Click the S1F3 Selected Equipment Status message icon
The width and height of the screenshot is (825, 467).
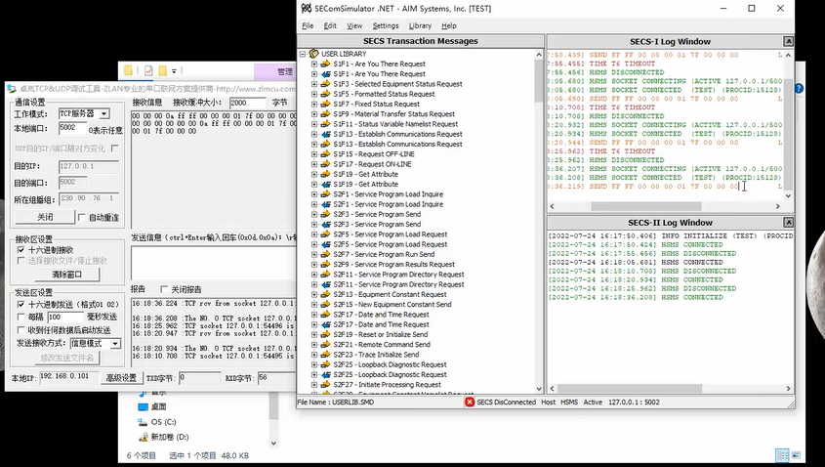[x=326, y=84]
